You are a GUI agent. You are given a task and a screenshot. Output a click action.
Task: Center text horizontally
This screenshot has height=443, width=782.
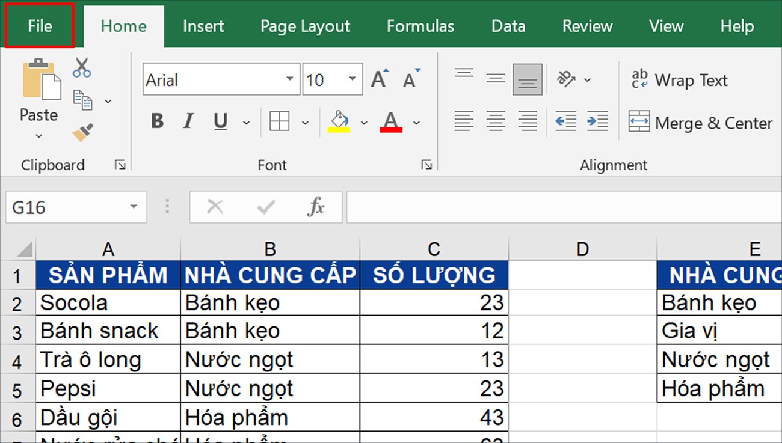point(496,121)
